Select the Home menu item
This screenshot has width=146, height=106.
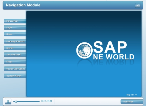click(15, 34)
